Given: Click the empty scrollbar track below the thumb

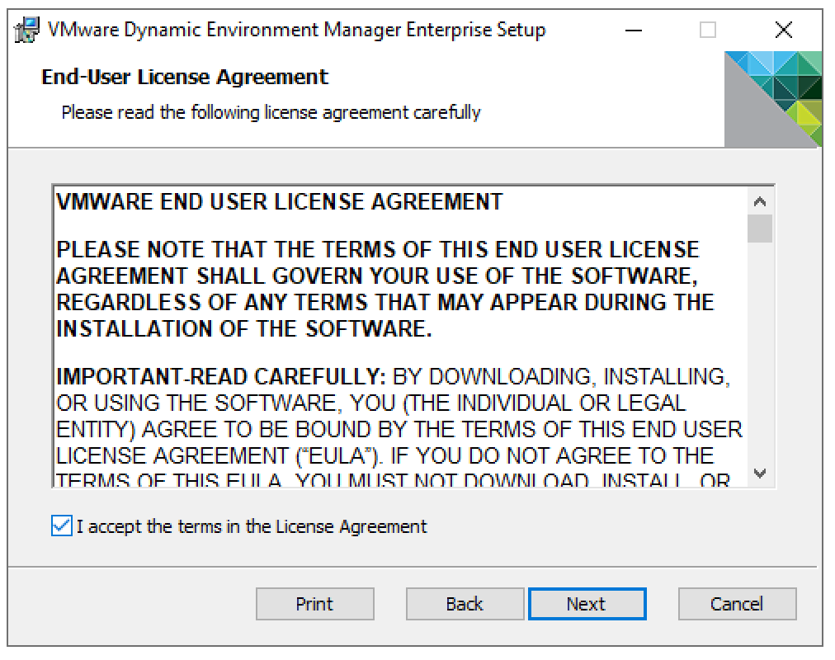Looking at the screenshot, I should coord(760,355).
